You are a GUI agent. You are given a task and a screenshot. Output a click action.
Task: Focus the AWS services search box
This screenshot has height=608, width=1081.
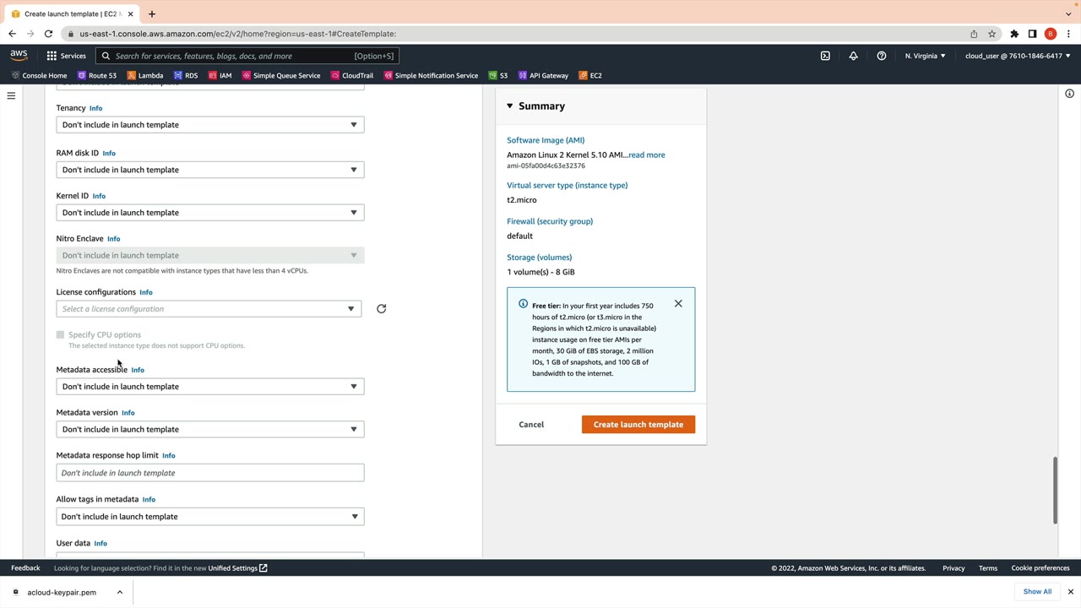[247, 56]
